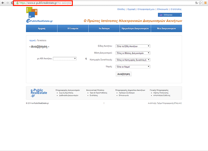The height and width of the screenshot is (151, 208).
Task: Click the browser reload icon
Action: click(x=12, y=3)
